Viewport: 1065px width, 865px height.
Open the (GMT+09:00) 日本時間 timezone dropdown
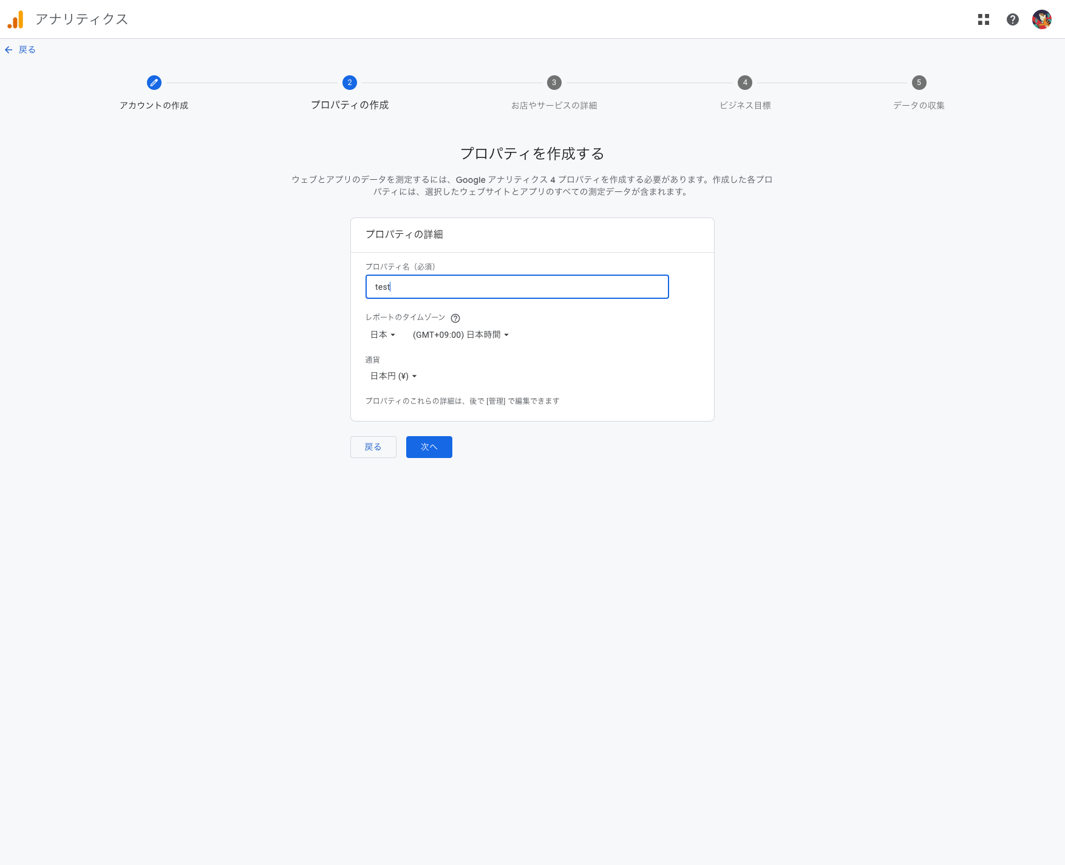[460, 334]
